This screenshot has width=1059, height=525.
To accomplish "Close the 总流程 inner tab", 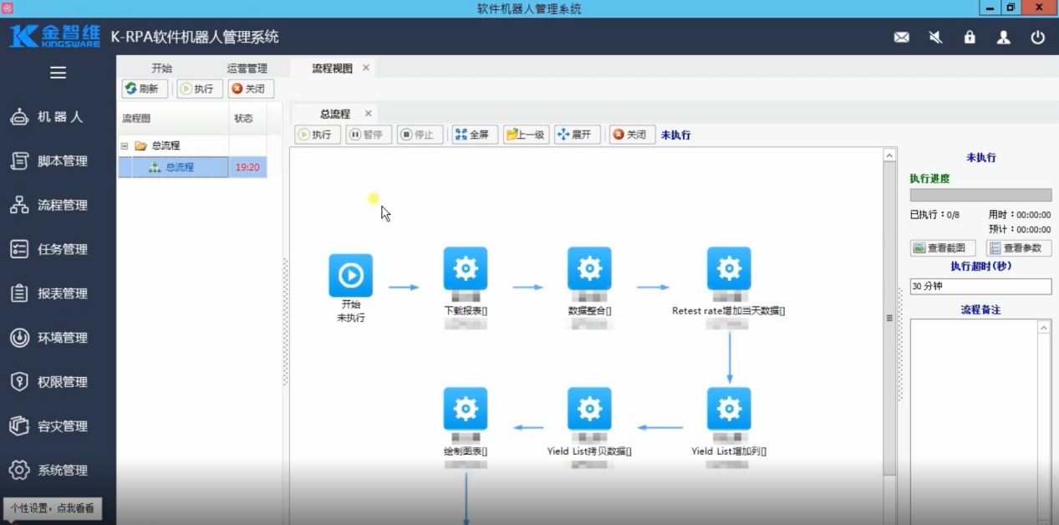I will pyautogui.click(x=369, y=113).
